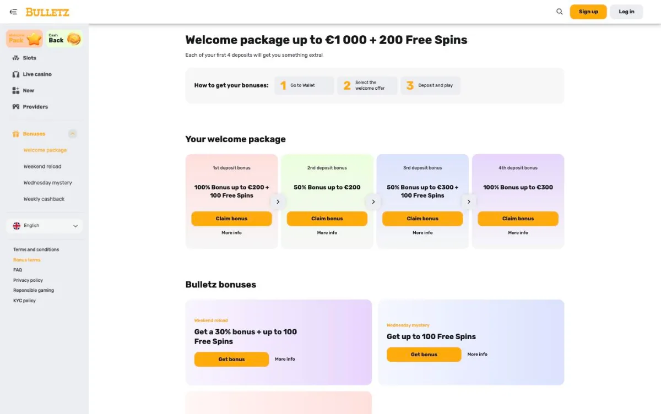
Task: Get the Weekend reload bonus
Action: coord(231,359)
